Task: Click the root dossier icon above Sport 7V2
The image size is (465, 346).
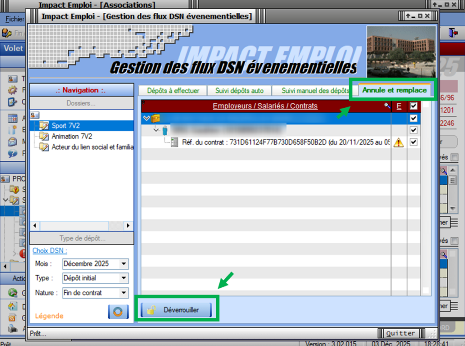Action: point(35,115)
